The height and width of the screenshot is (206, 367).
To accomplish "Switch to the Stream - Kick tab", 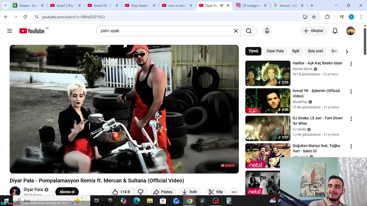I will click(x=28, y=5).
